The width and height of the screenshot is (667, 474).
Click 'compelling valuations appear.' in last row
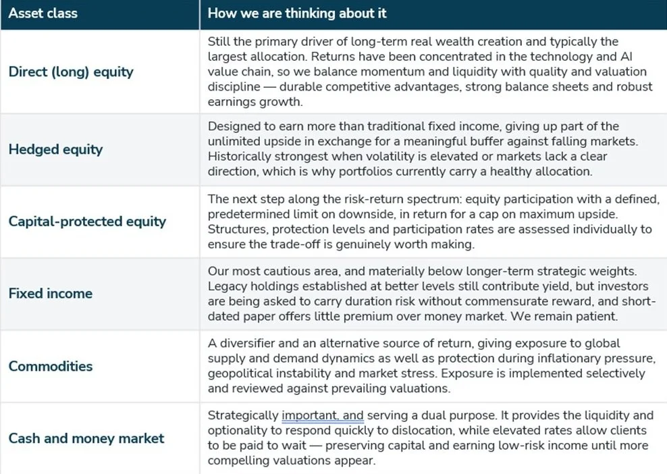292,460
